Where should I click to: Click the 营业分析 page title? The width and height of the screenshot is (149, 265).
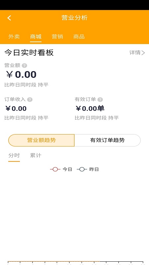tap(74, 18)
